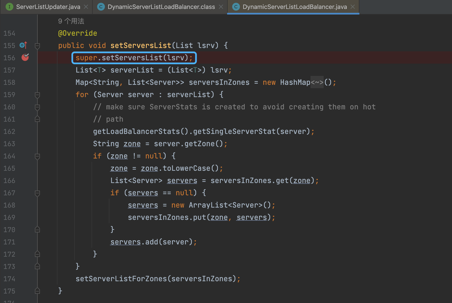
Task: Click the class icon on DynamicServerListLoadBalancer.java tab
Action: [236, 7]
